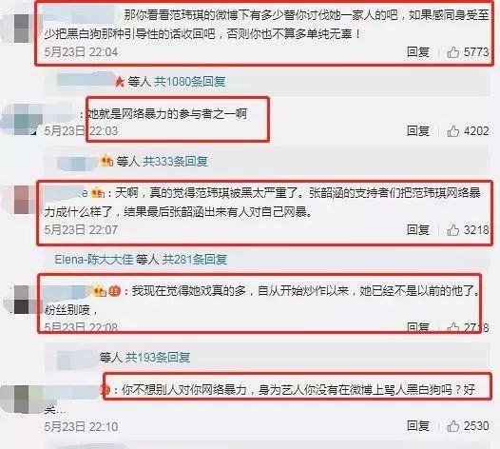Click the orange emoji badge before 我现在觉得她戏真的多
Image resolution: width=500 pixels, height=449 pixels.
click(115, 291)
